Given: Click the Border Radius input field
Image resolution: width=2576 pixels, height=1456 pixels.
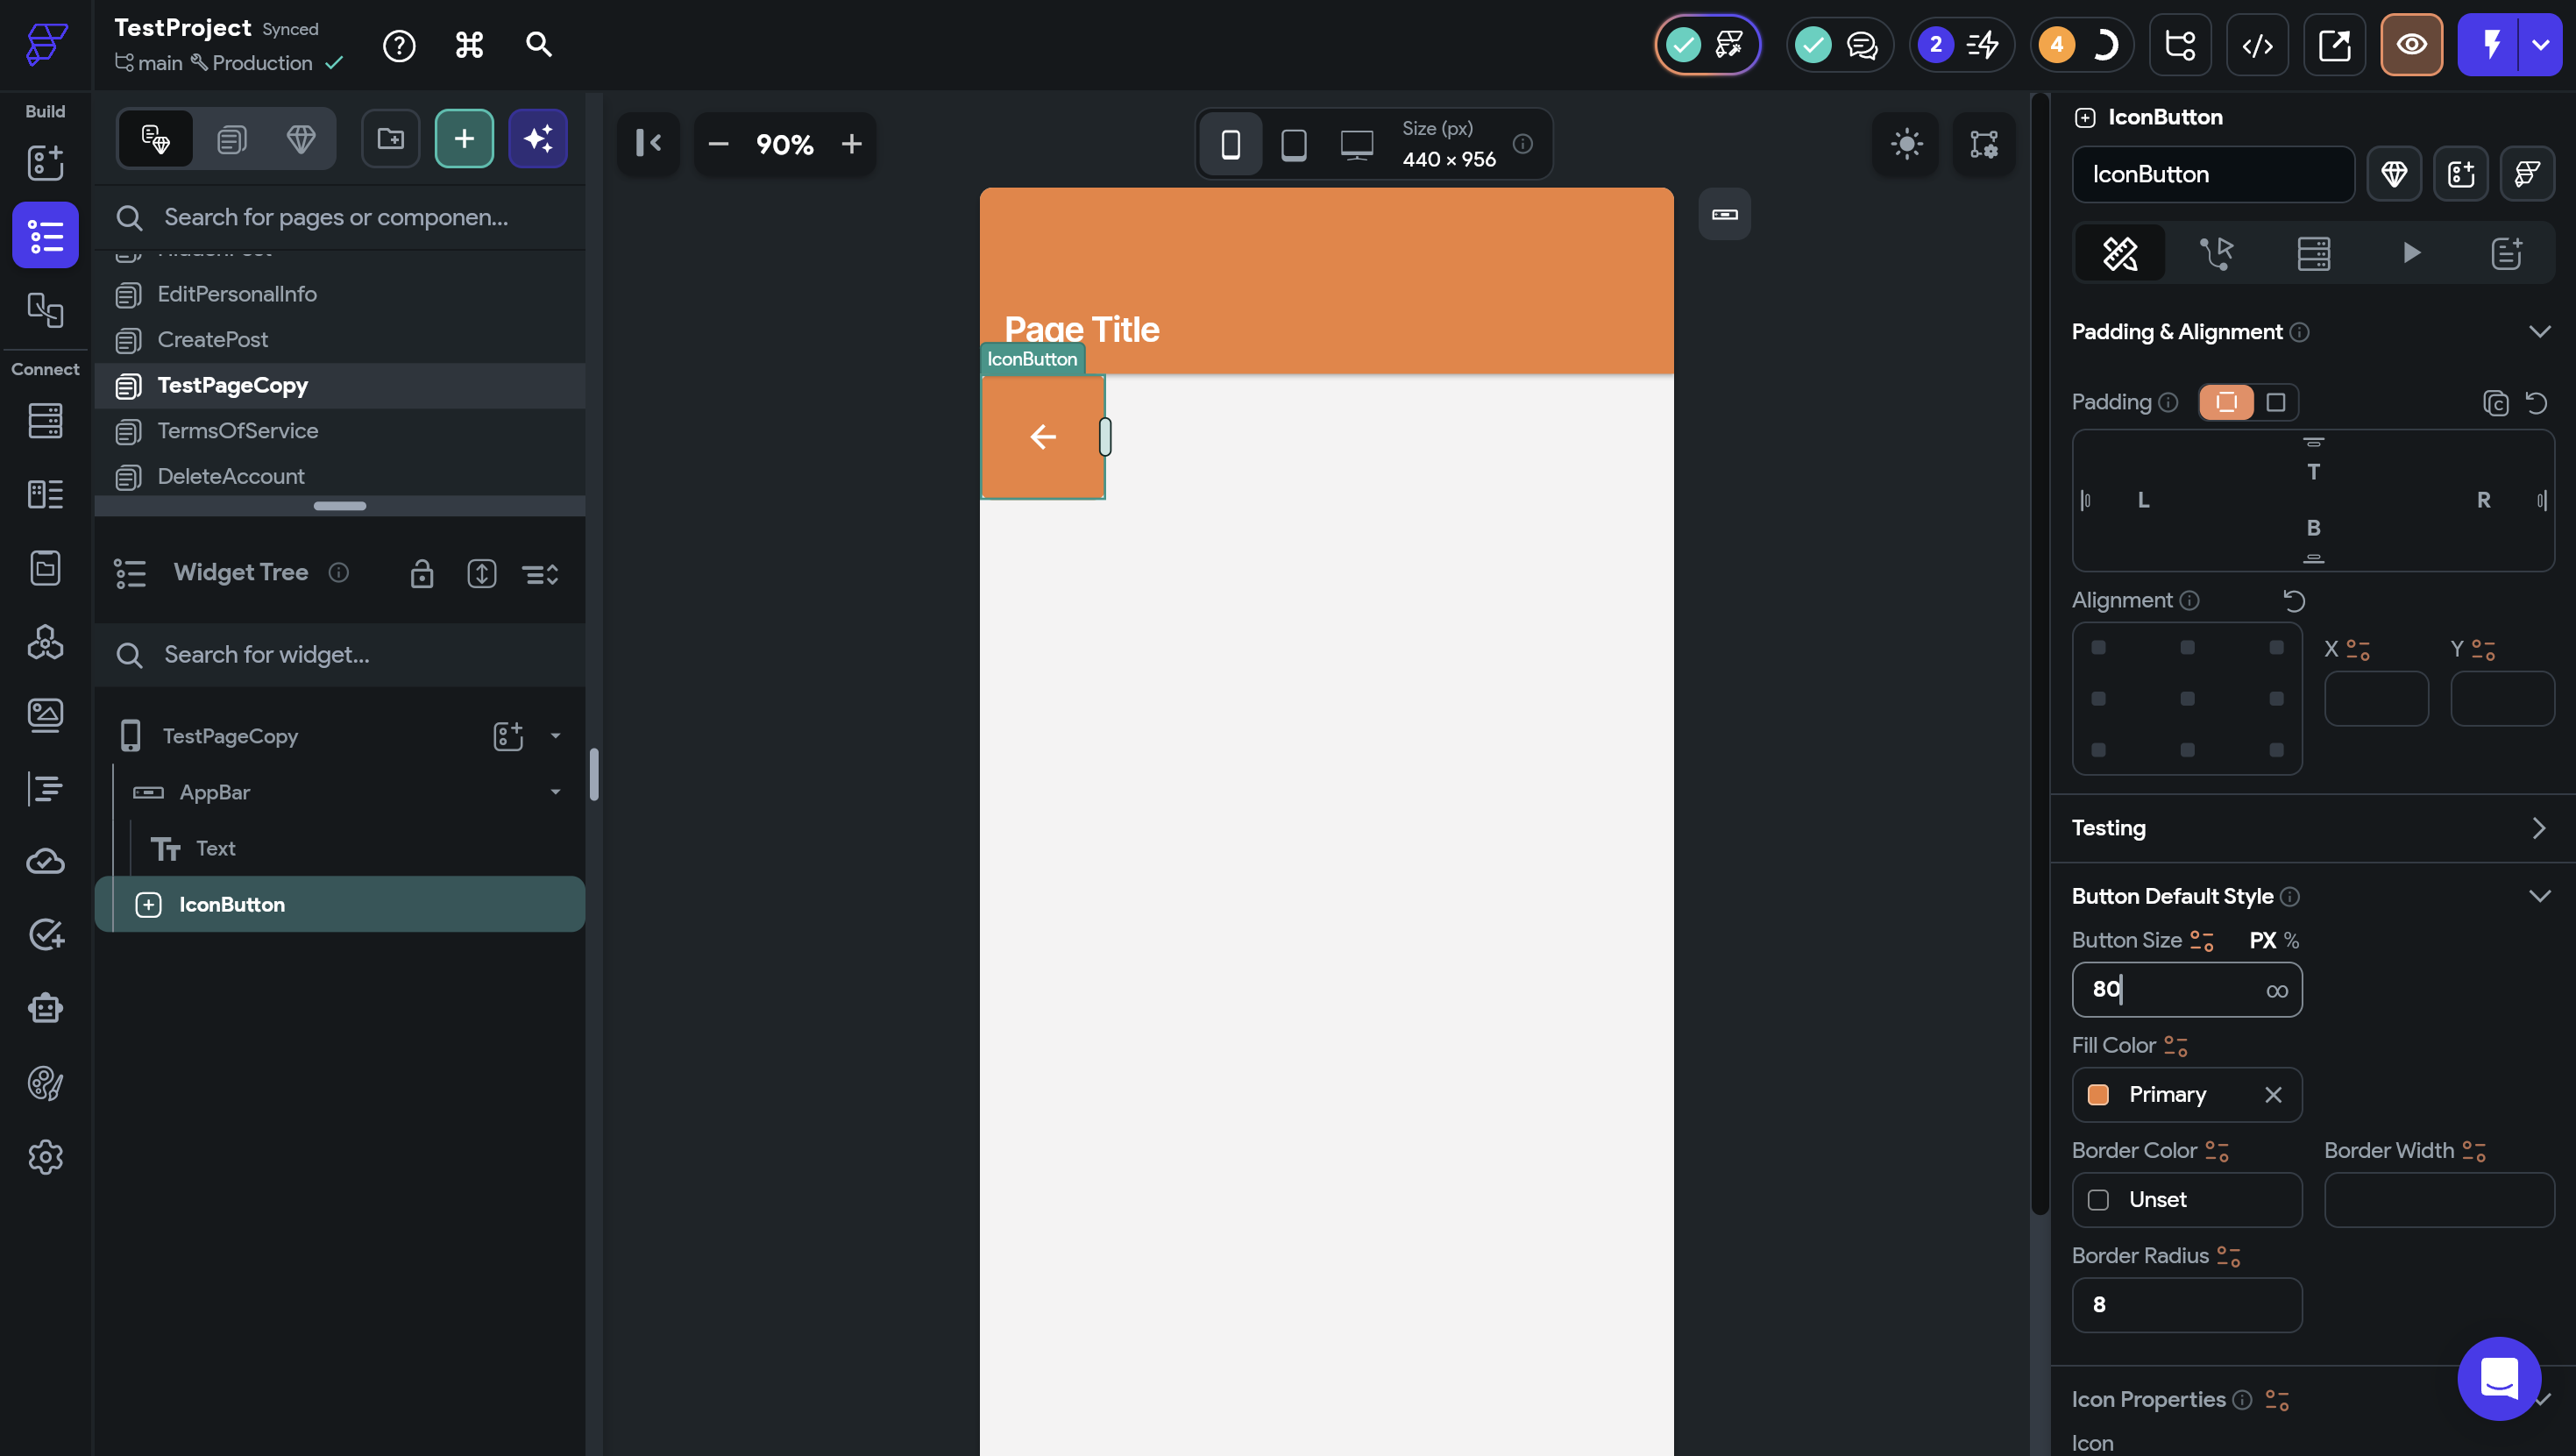Looking at the screenshot, I should point(2186,1305).
